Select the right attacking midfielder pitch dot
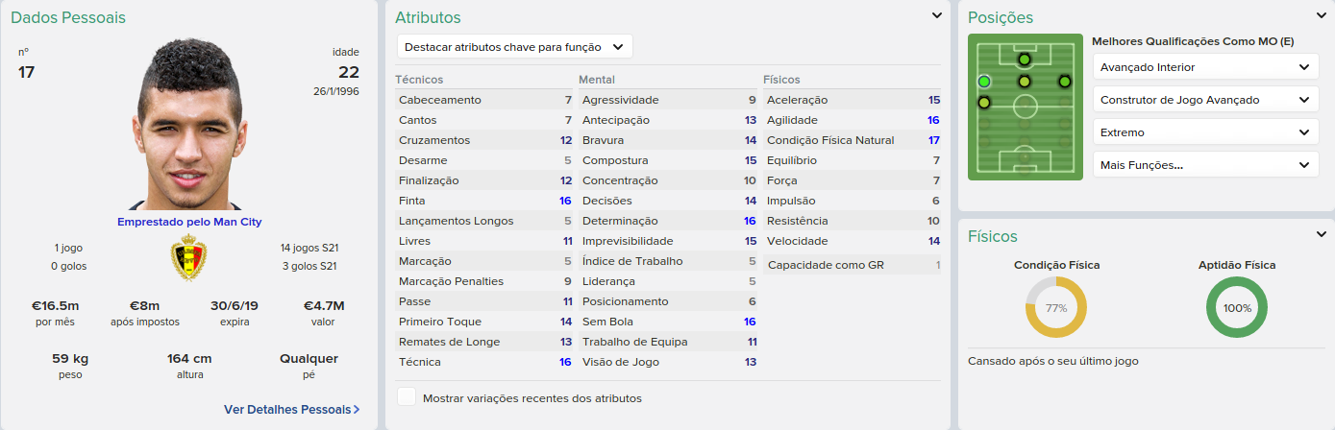 [x=1064, y=82]
